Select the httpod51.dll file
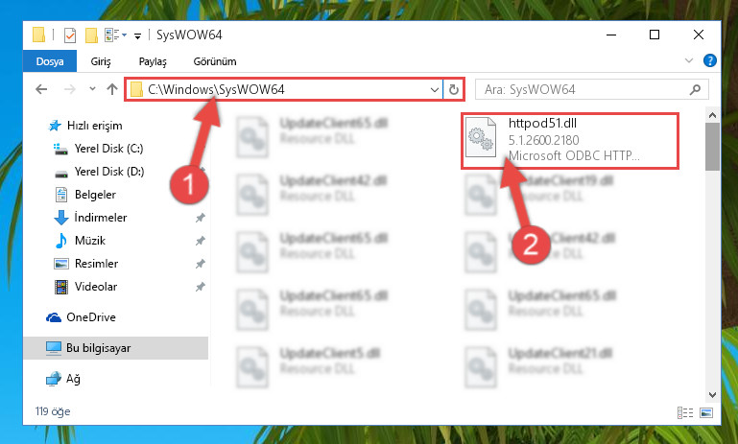Image resolution: width=738 pixels, height=444 pixels. pos(569,140)
